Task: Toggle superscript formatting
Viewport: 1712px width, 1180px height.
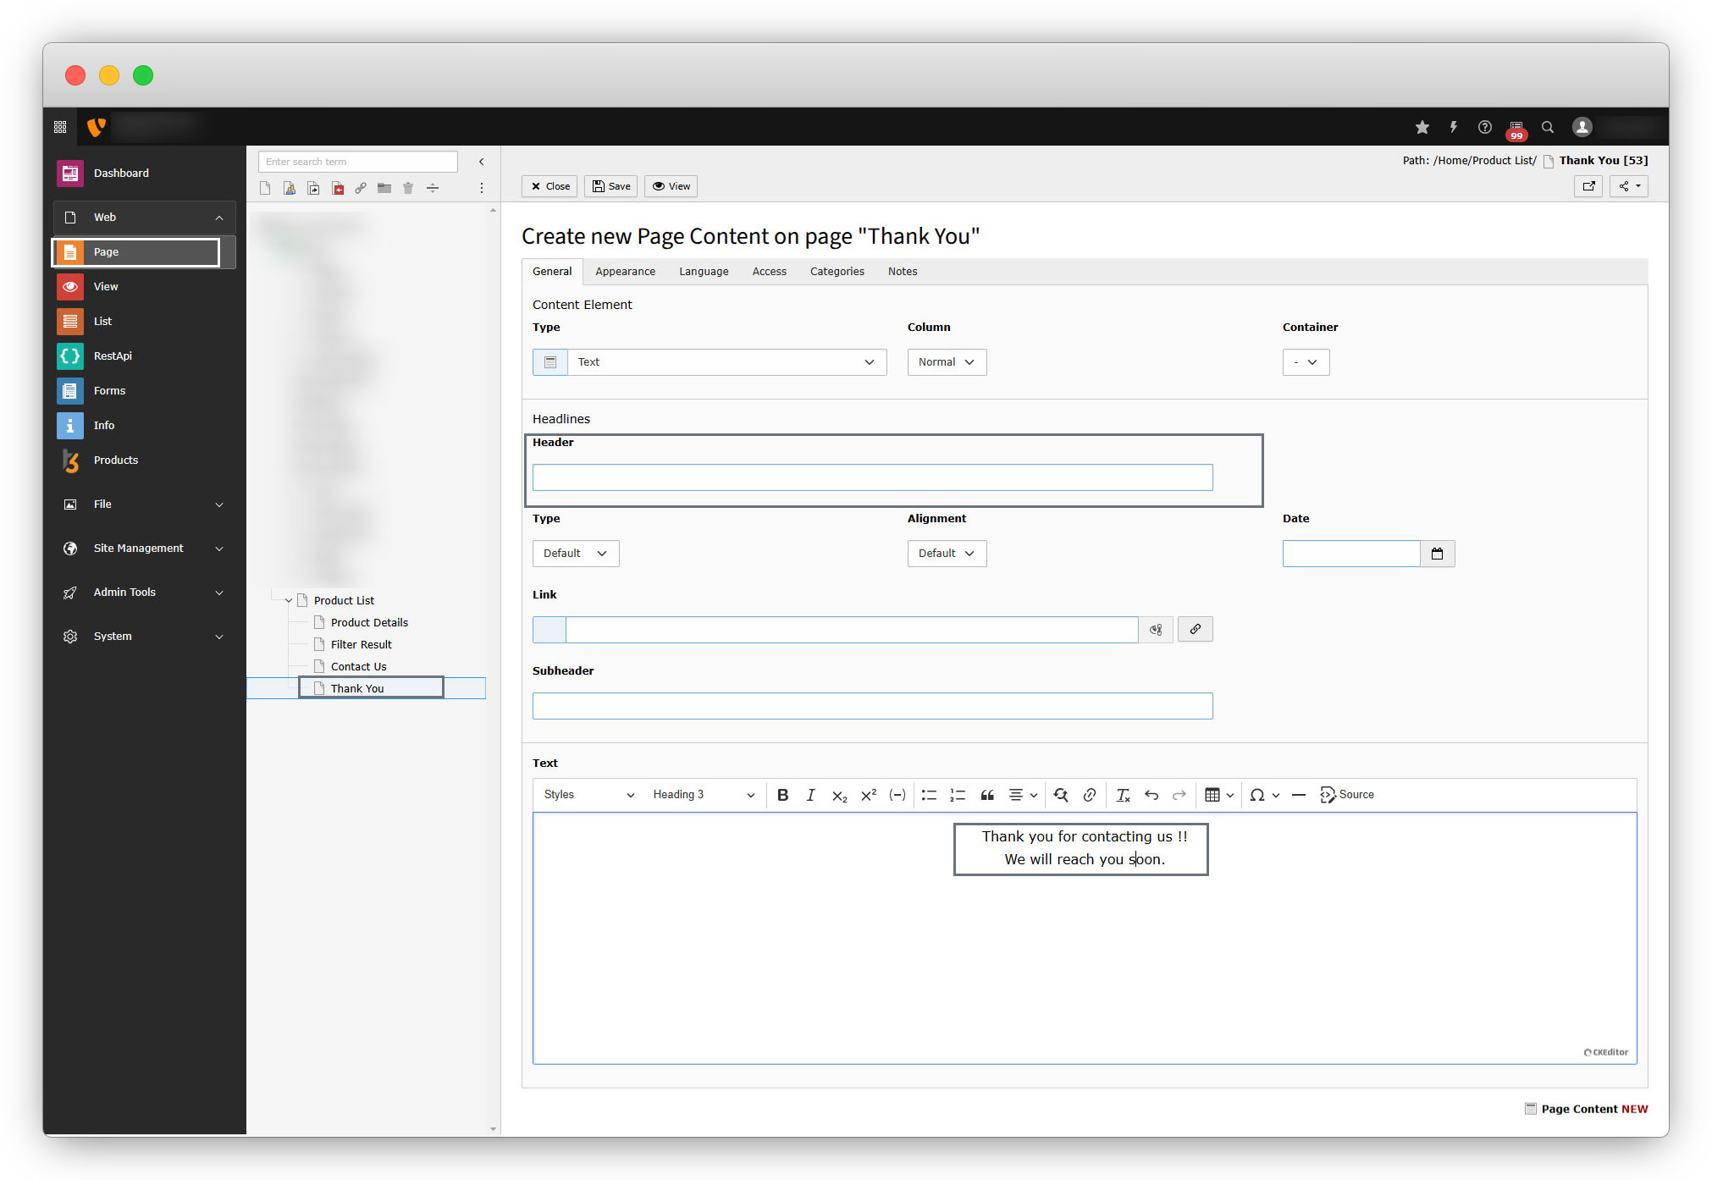Action: 868,795
